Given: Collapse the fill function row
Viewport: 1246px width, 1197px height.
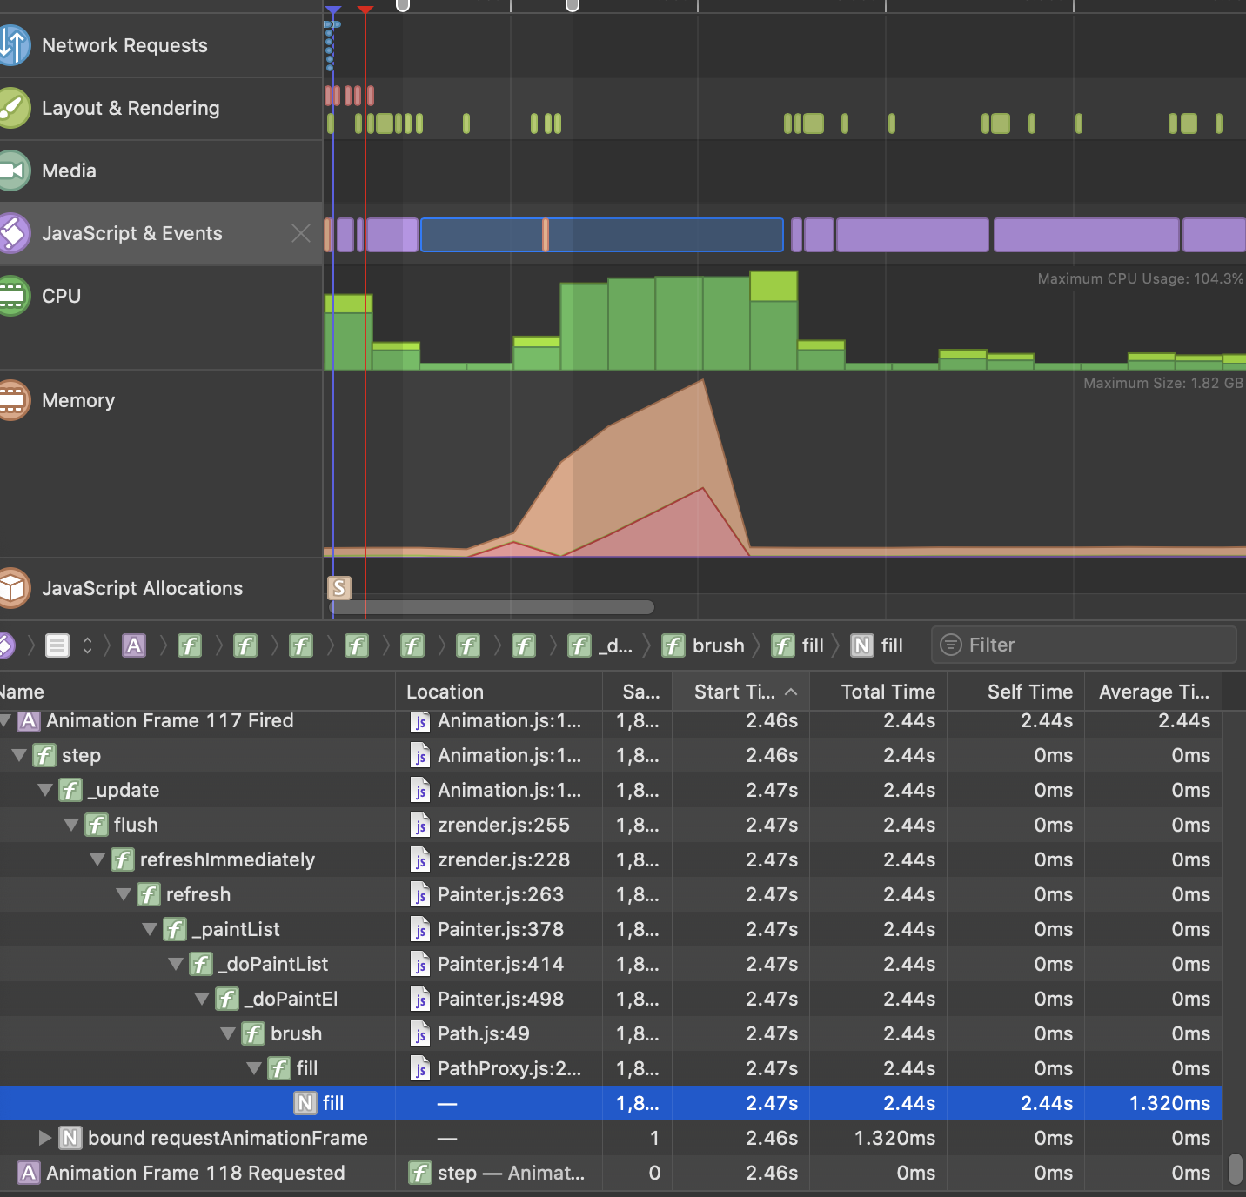Looking at the screenshot, I should point(253,1068).
